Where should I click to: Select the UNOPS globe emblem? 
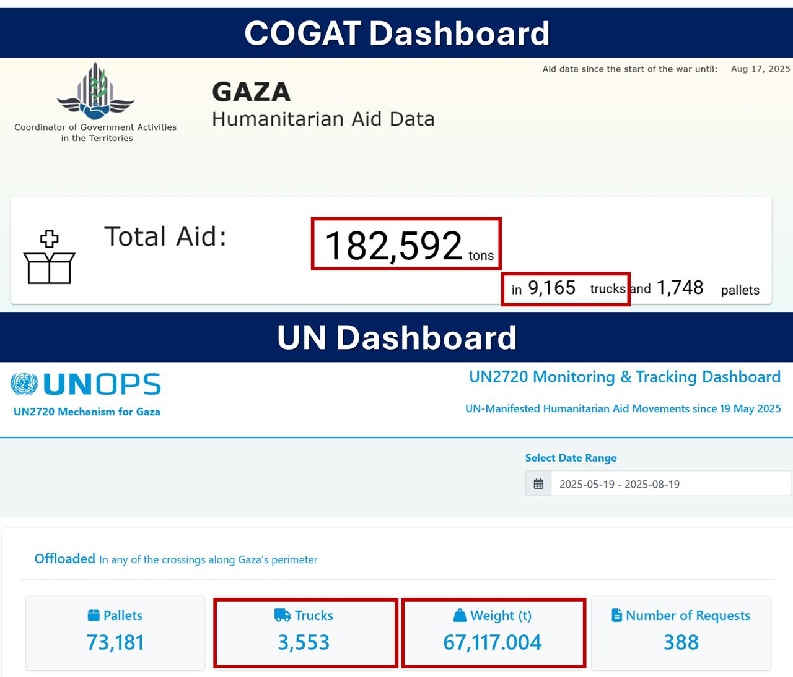tap(23, 384)
